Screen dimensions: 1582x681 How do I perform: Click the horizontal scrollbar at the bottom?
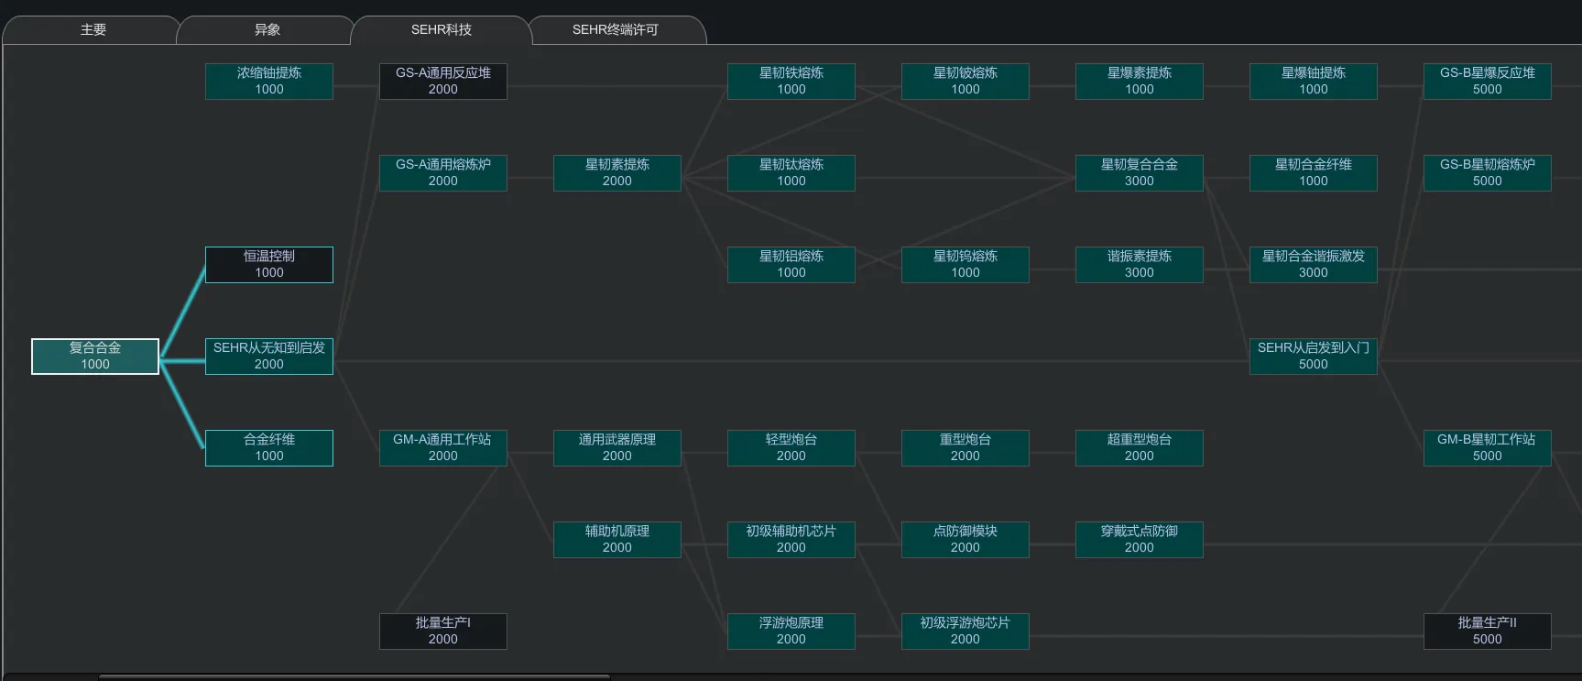click(x=354, y=676)
